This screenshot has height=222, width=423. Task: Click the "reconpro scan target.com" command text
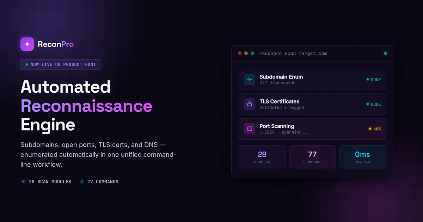(293, 54)
